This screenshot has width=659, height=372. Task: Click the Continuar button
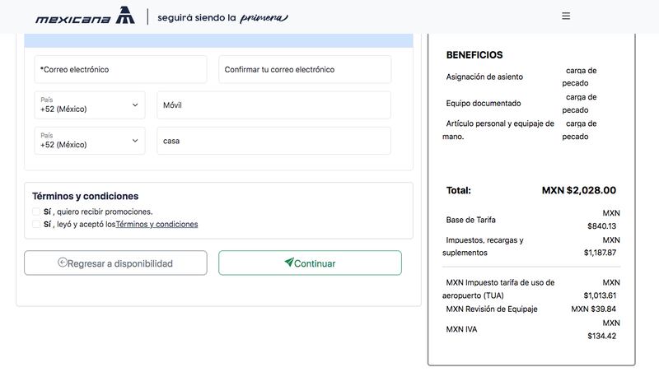(x=310, y=263)
